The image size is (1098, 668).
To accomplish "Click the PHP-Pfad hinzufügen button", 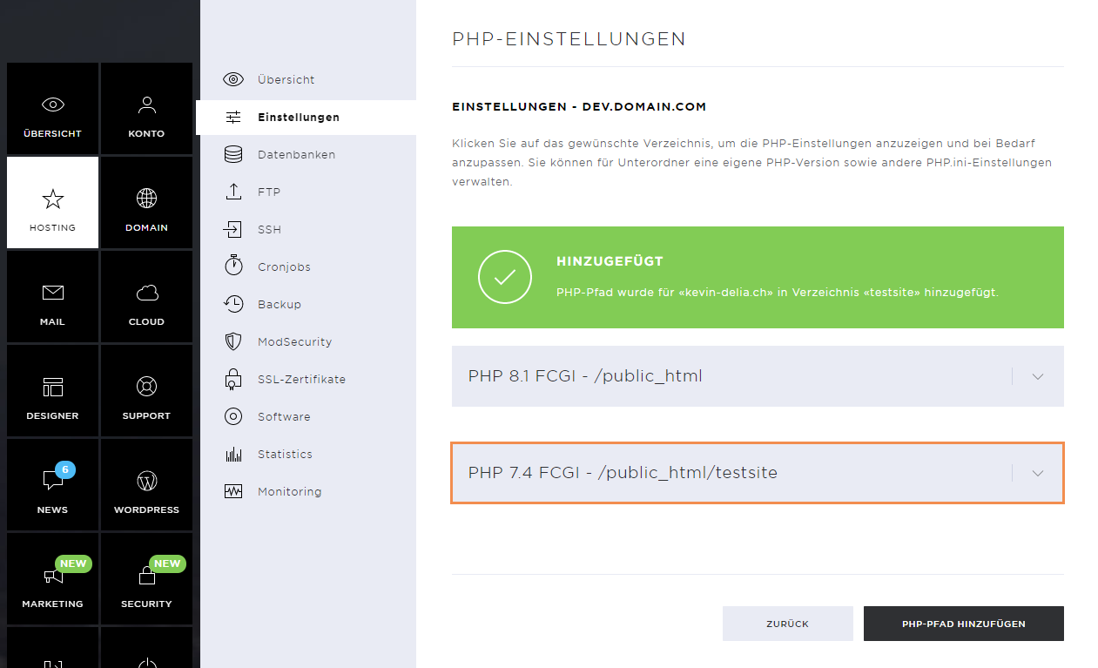I will (964, 624).
